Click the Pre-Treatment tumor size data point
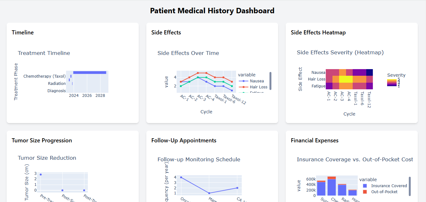The width and height of the screenshot is (426, 202). click(x=41, y=175)
